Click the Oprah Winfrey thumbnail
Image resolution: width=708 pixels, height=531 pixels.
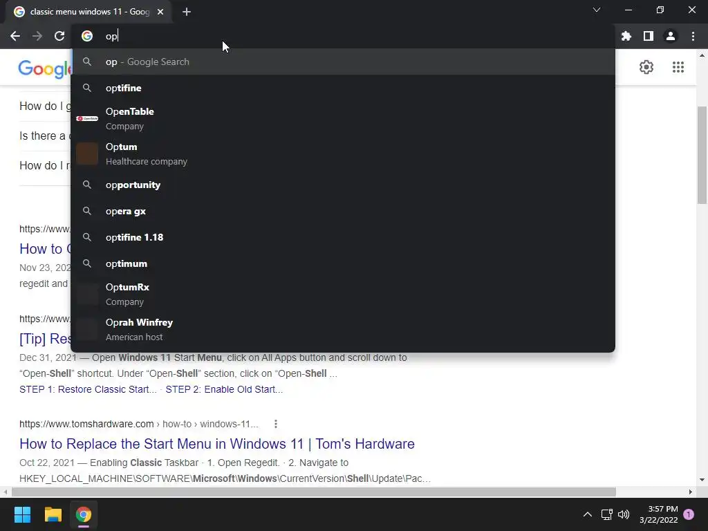pos(87,329)
